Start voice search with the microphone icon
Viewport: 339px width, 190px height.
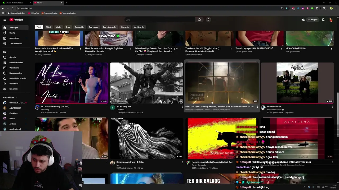point(208,20)
